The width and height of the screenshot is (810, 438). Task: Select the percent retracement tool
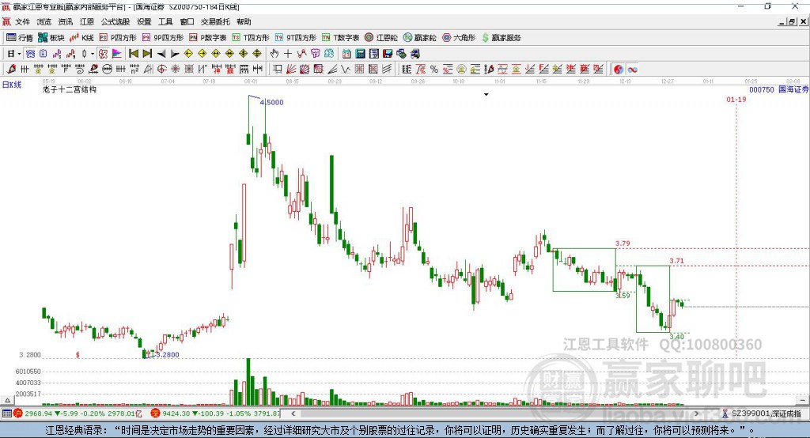(434, 70)
